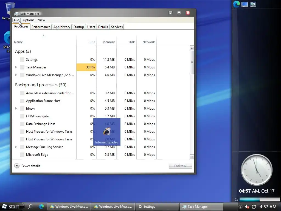Viewport: 281px width, 211px height.
Task: Launch Microsoft Edge from the taskbar
Action: (x=41, y=207)
